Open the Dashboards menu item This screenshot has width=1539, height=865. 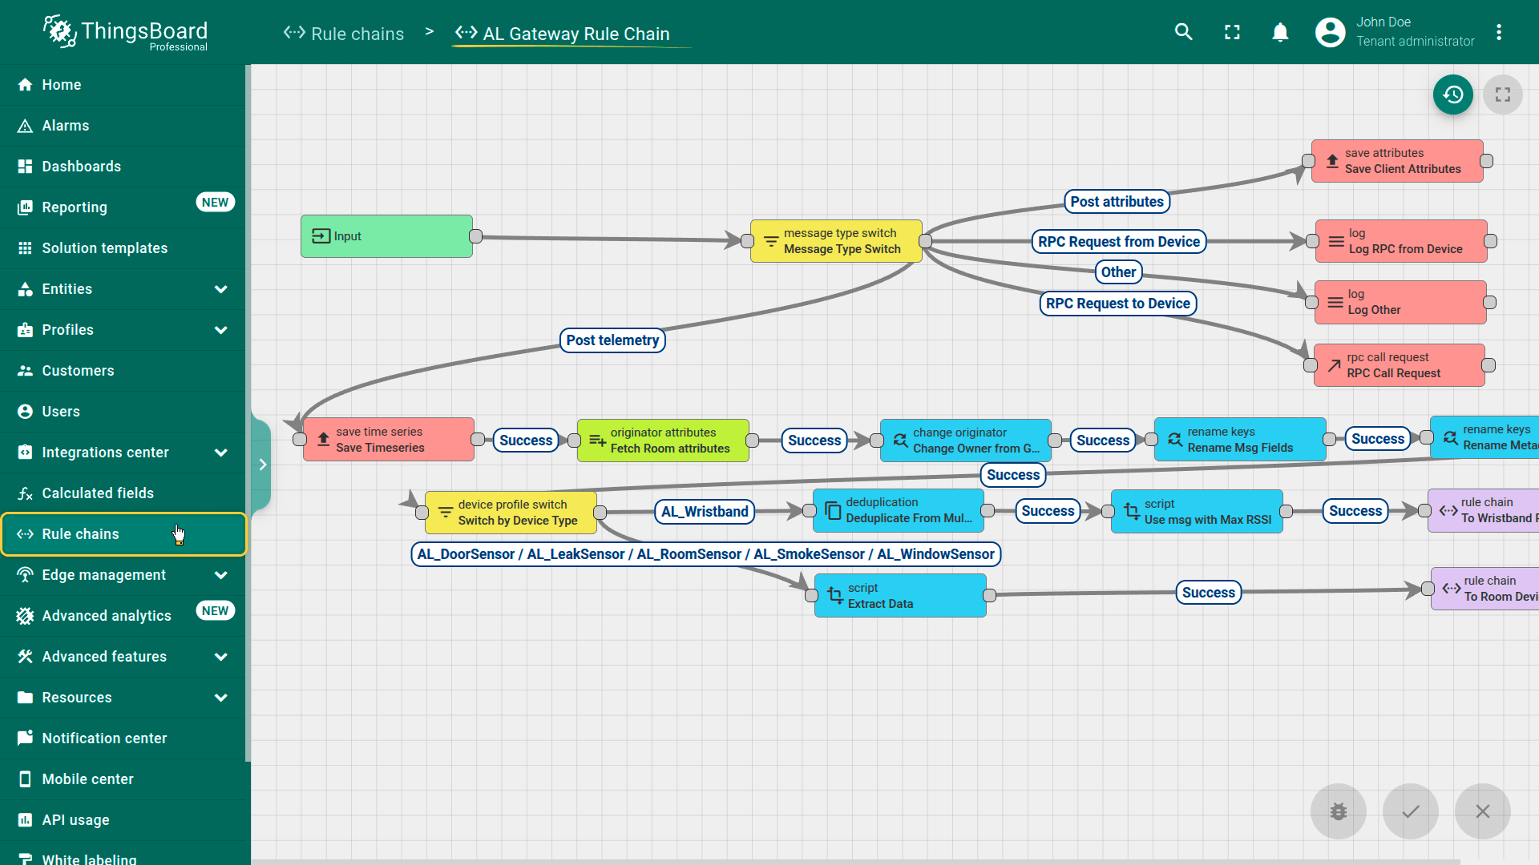click(x=81, y=167)
